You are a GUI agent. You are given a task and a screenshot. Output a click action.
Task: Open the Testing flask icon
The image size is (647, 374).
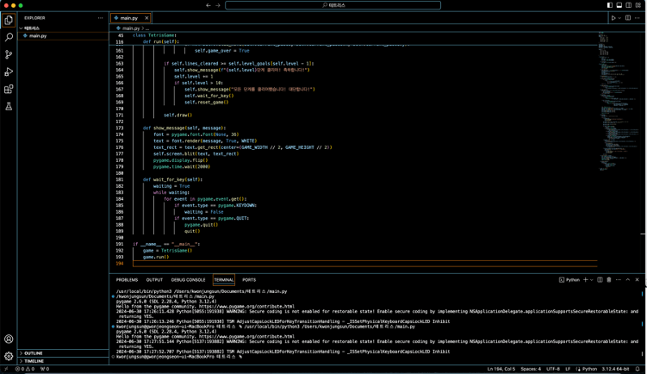click(9, 107)
